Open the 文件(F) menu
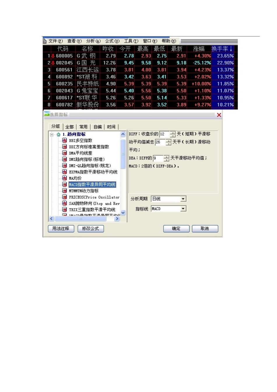This screenshot has width=277, height=392. [x=55, y=41]
